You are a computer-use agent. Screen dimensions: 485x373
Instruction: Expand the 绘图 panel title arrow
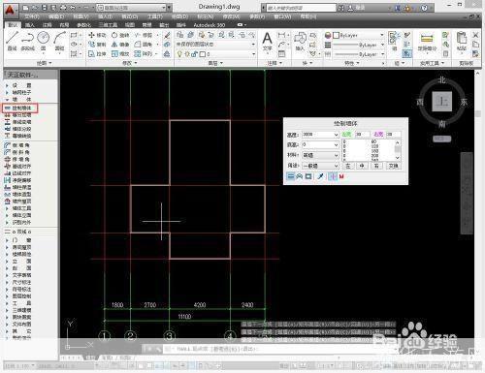pos(50,63)
